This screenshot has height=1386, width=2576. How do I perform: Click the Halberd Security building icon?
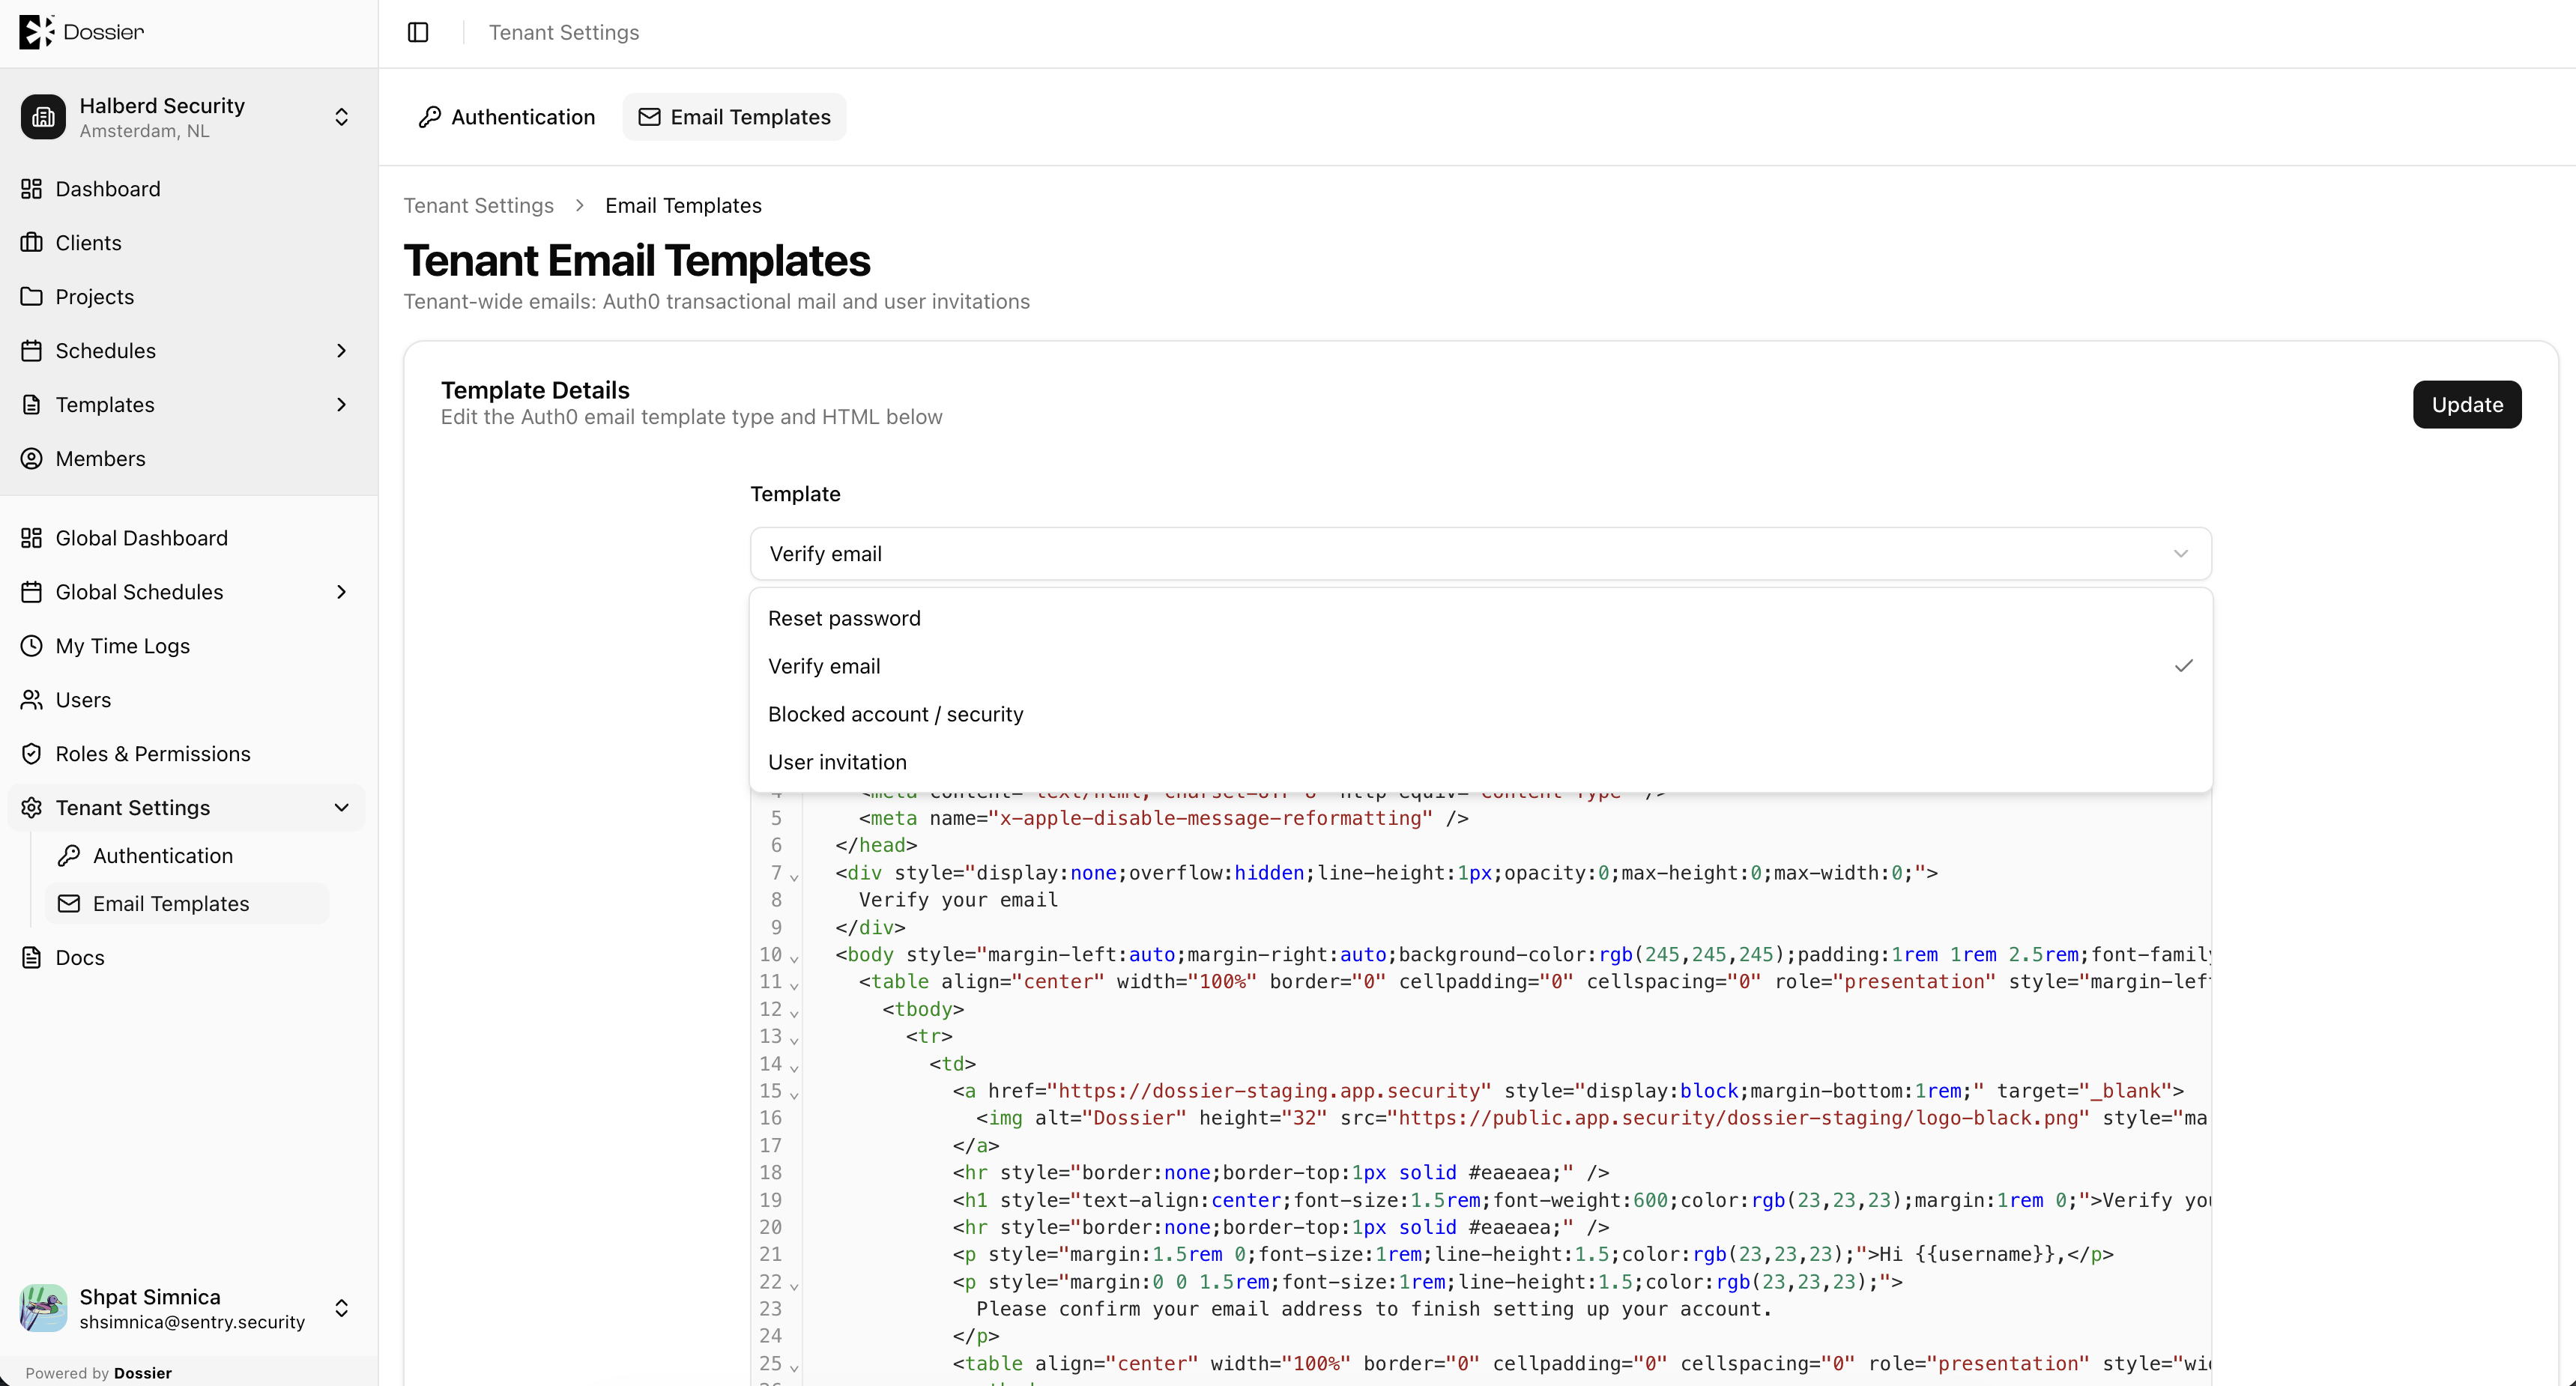coord(43,117)
